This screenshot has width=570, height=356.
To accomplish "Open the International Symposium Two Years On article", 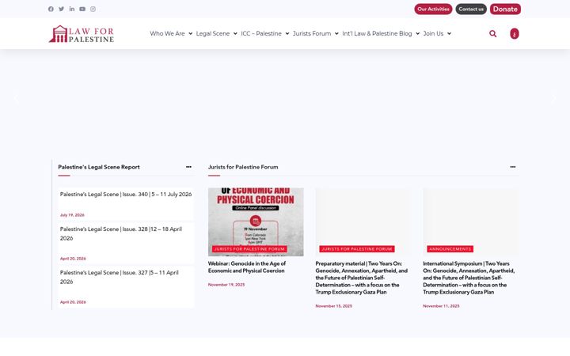I will [x=469, y=278].
